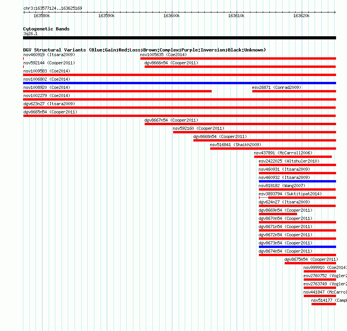The width and height of the screenshot is (347, 331).
Task: Open dgv8667n54 (Cooper2011) variant label
Action: (171, 120)
